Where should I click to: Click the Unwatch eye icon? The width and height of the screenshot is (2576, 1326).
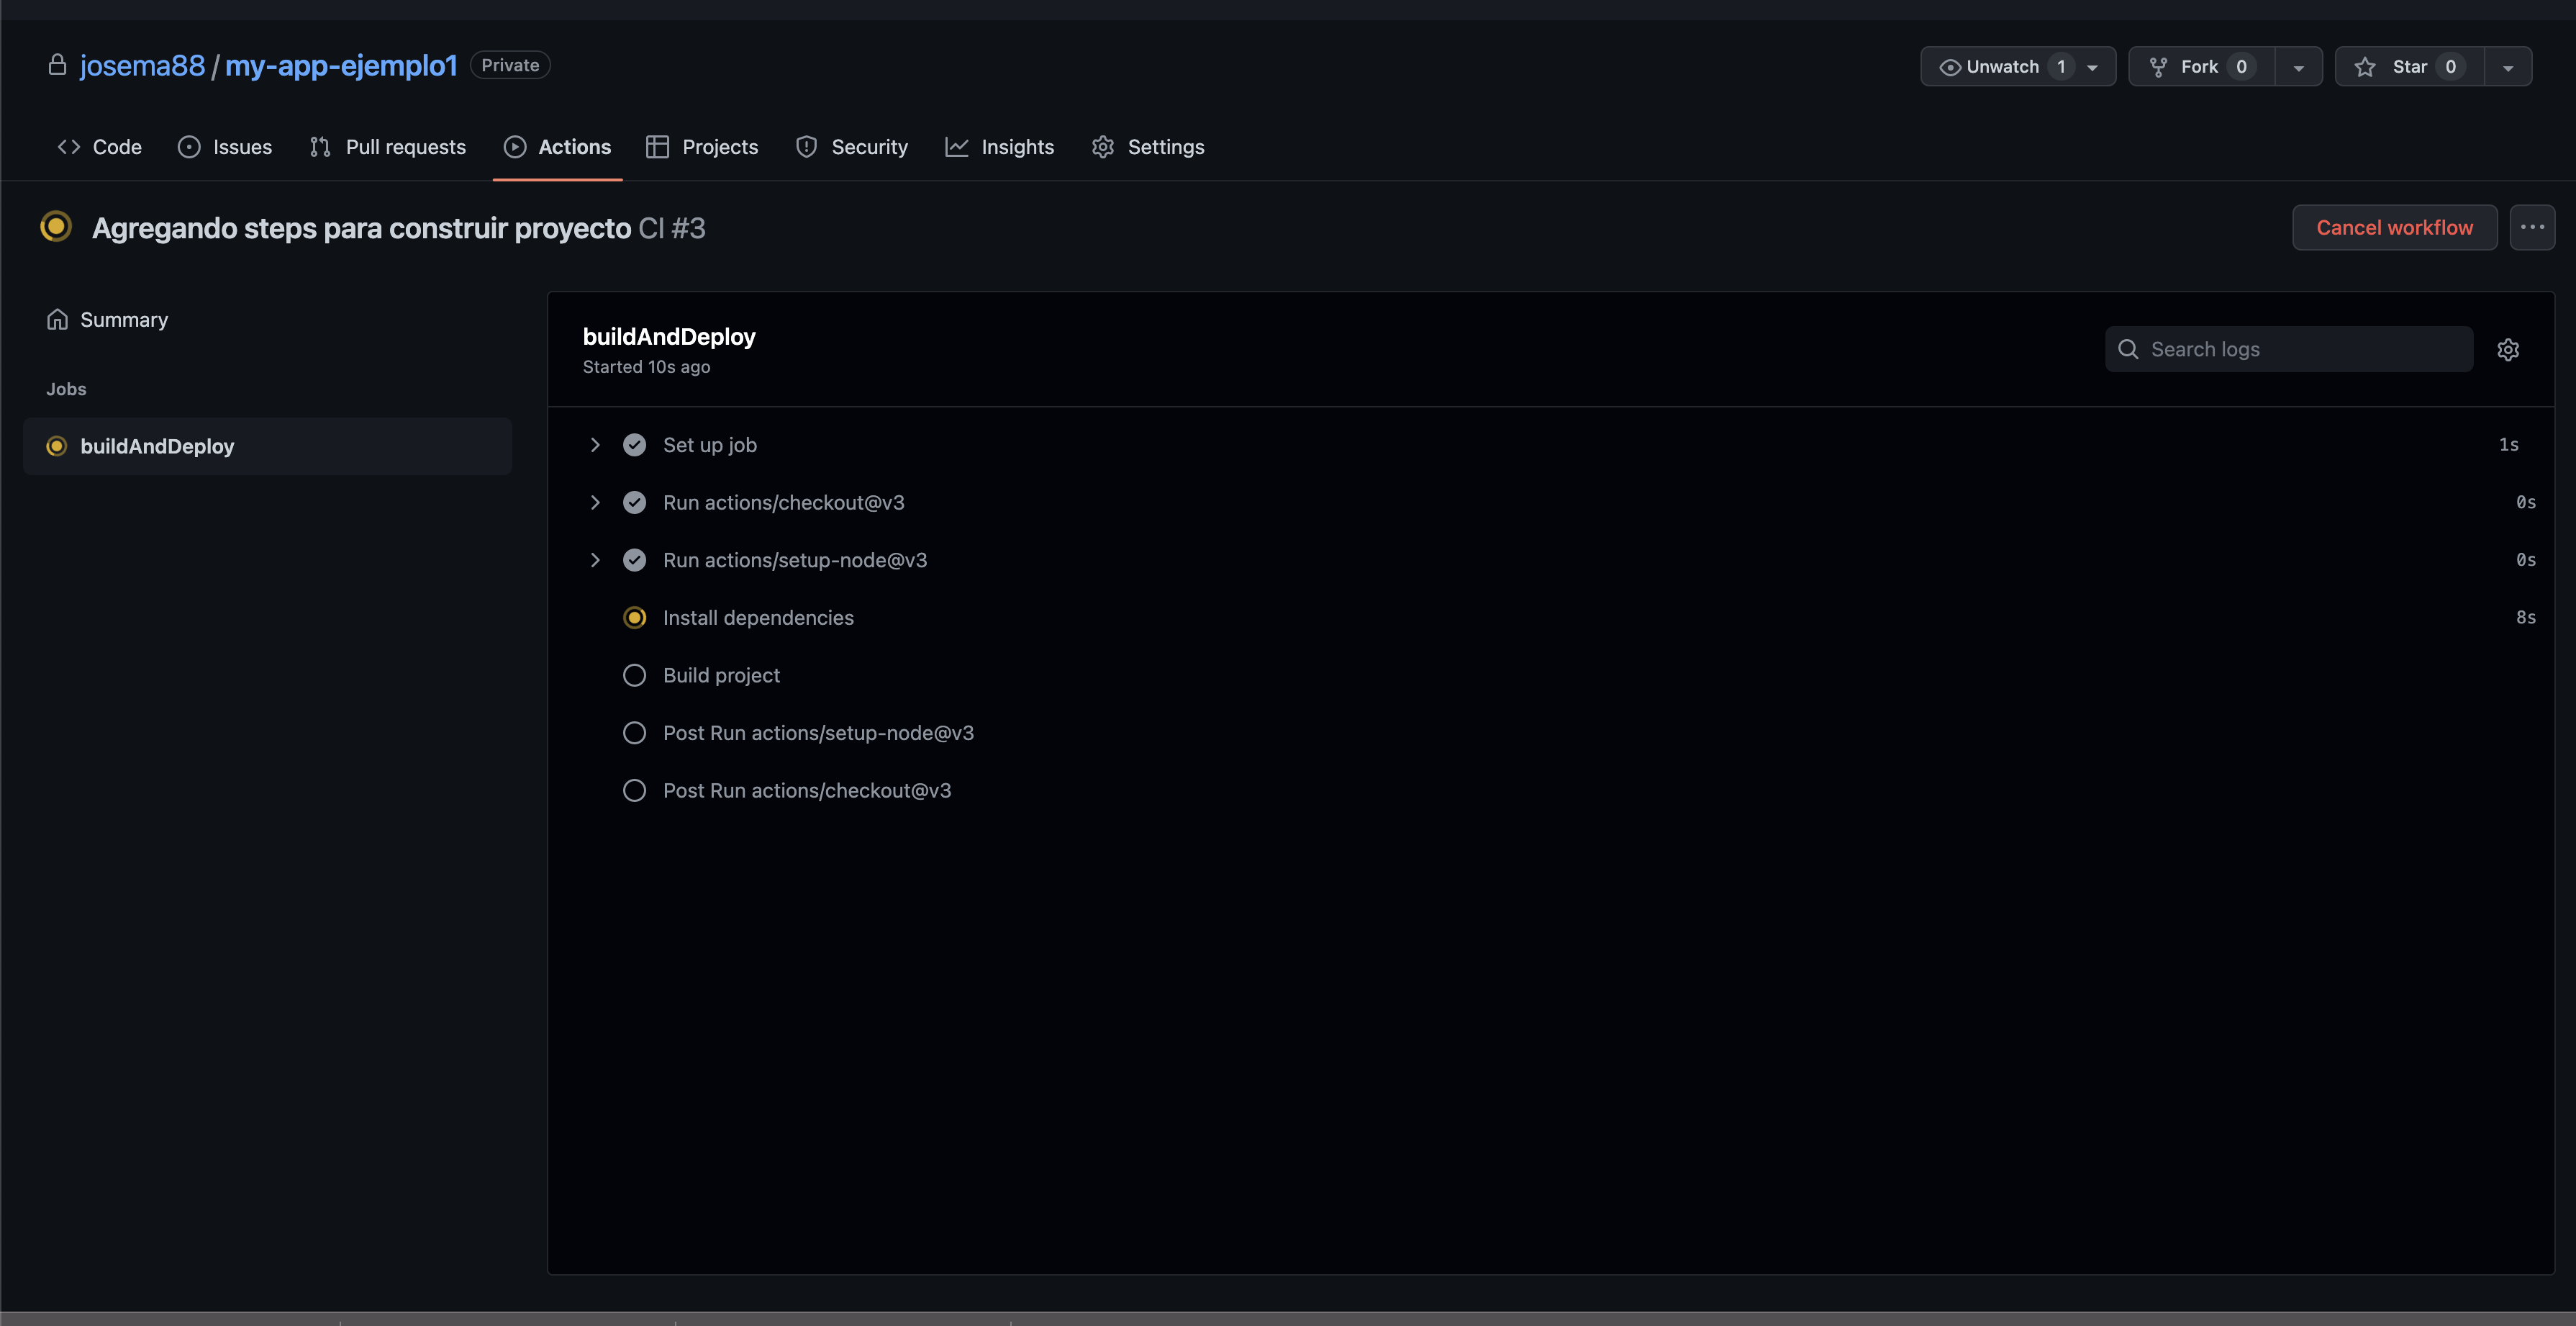coord(1949,67)
